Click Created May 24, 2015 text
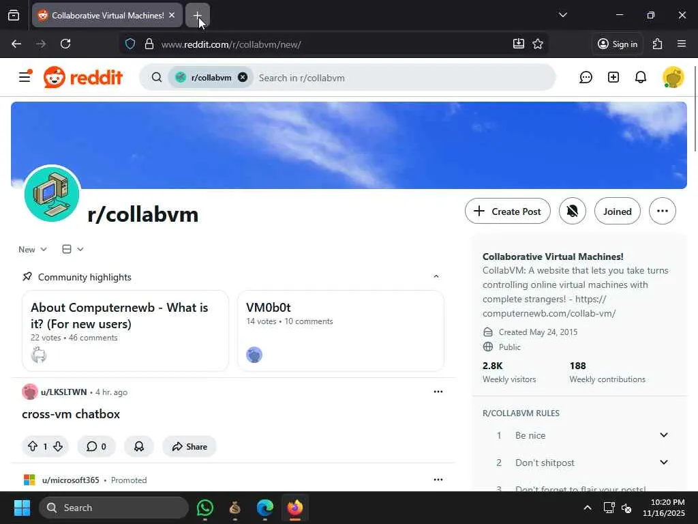Viewport: 698px width, 524px height. click(x=538, y=332)
